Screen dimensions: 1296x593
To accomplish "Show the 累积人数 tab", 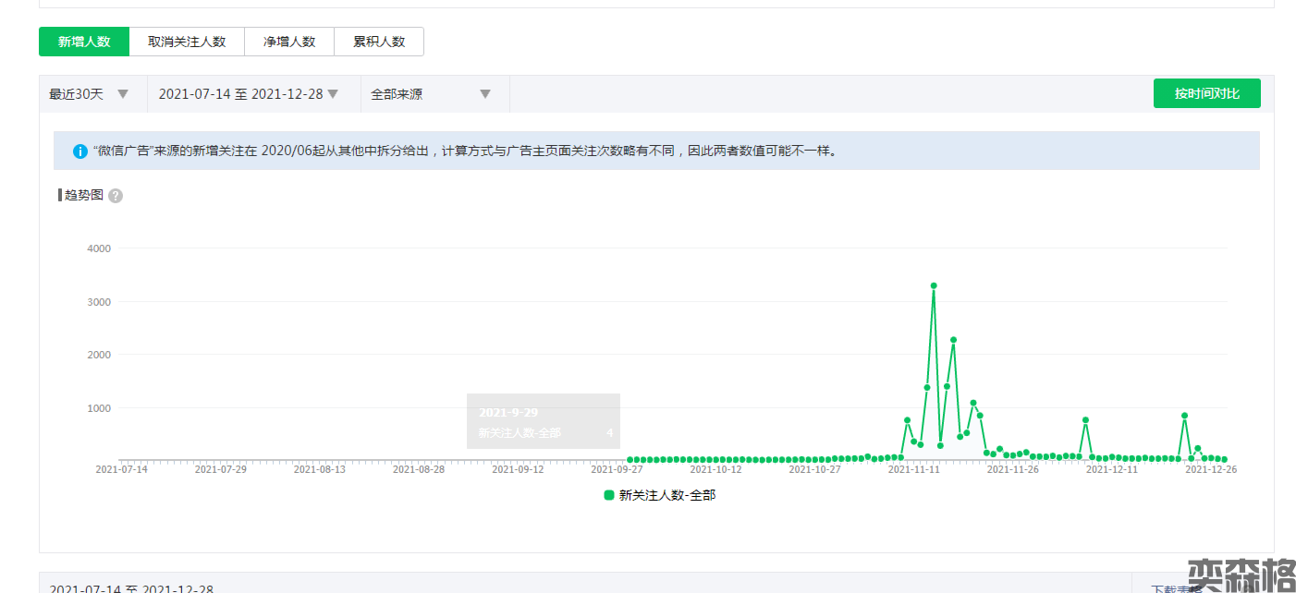I will click(379, 42).
